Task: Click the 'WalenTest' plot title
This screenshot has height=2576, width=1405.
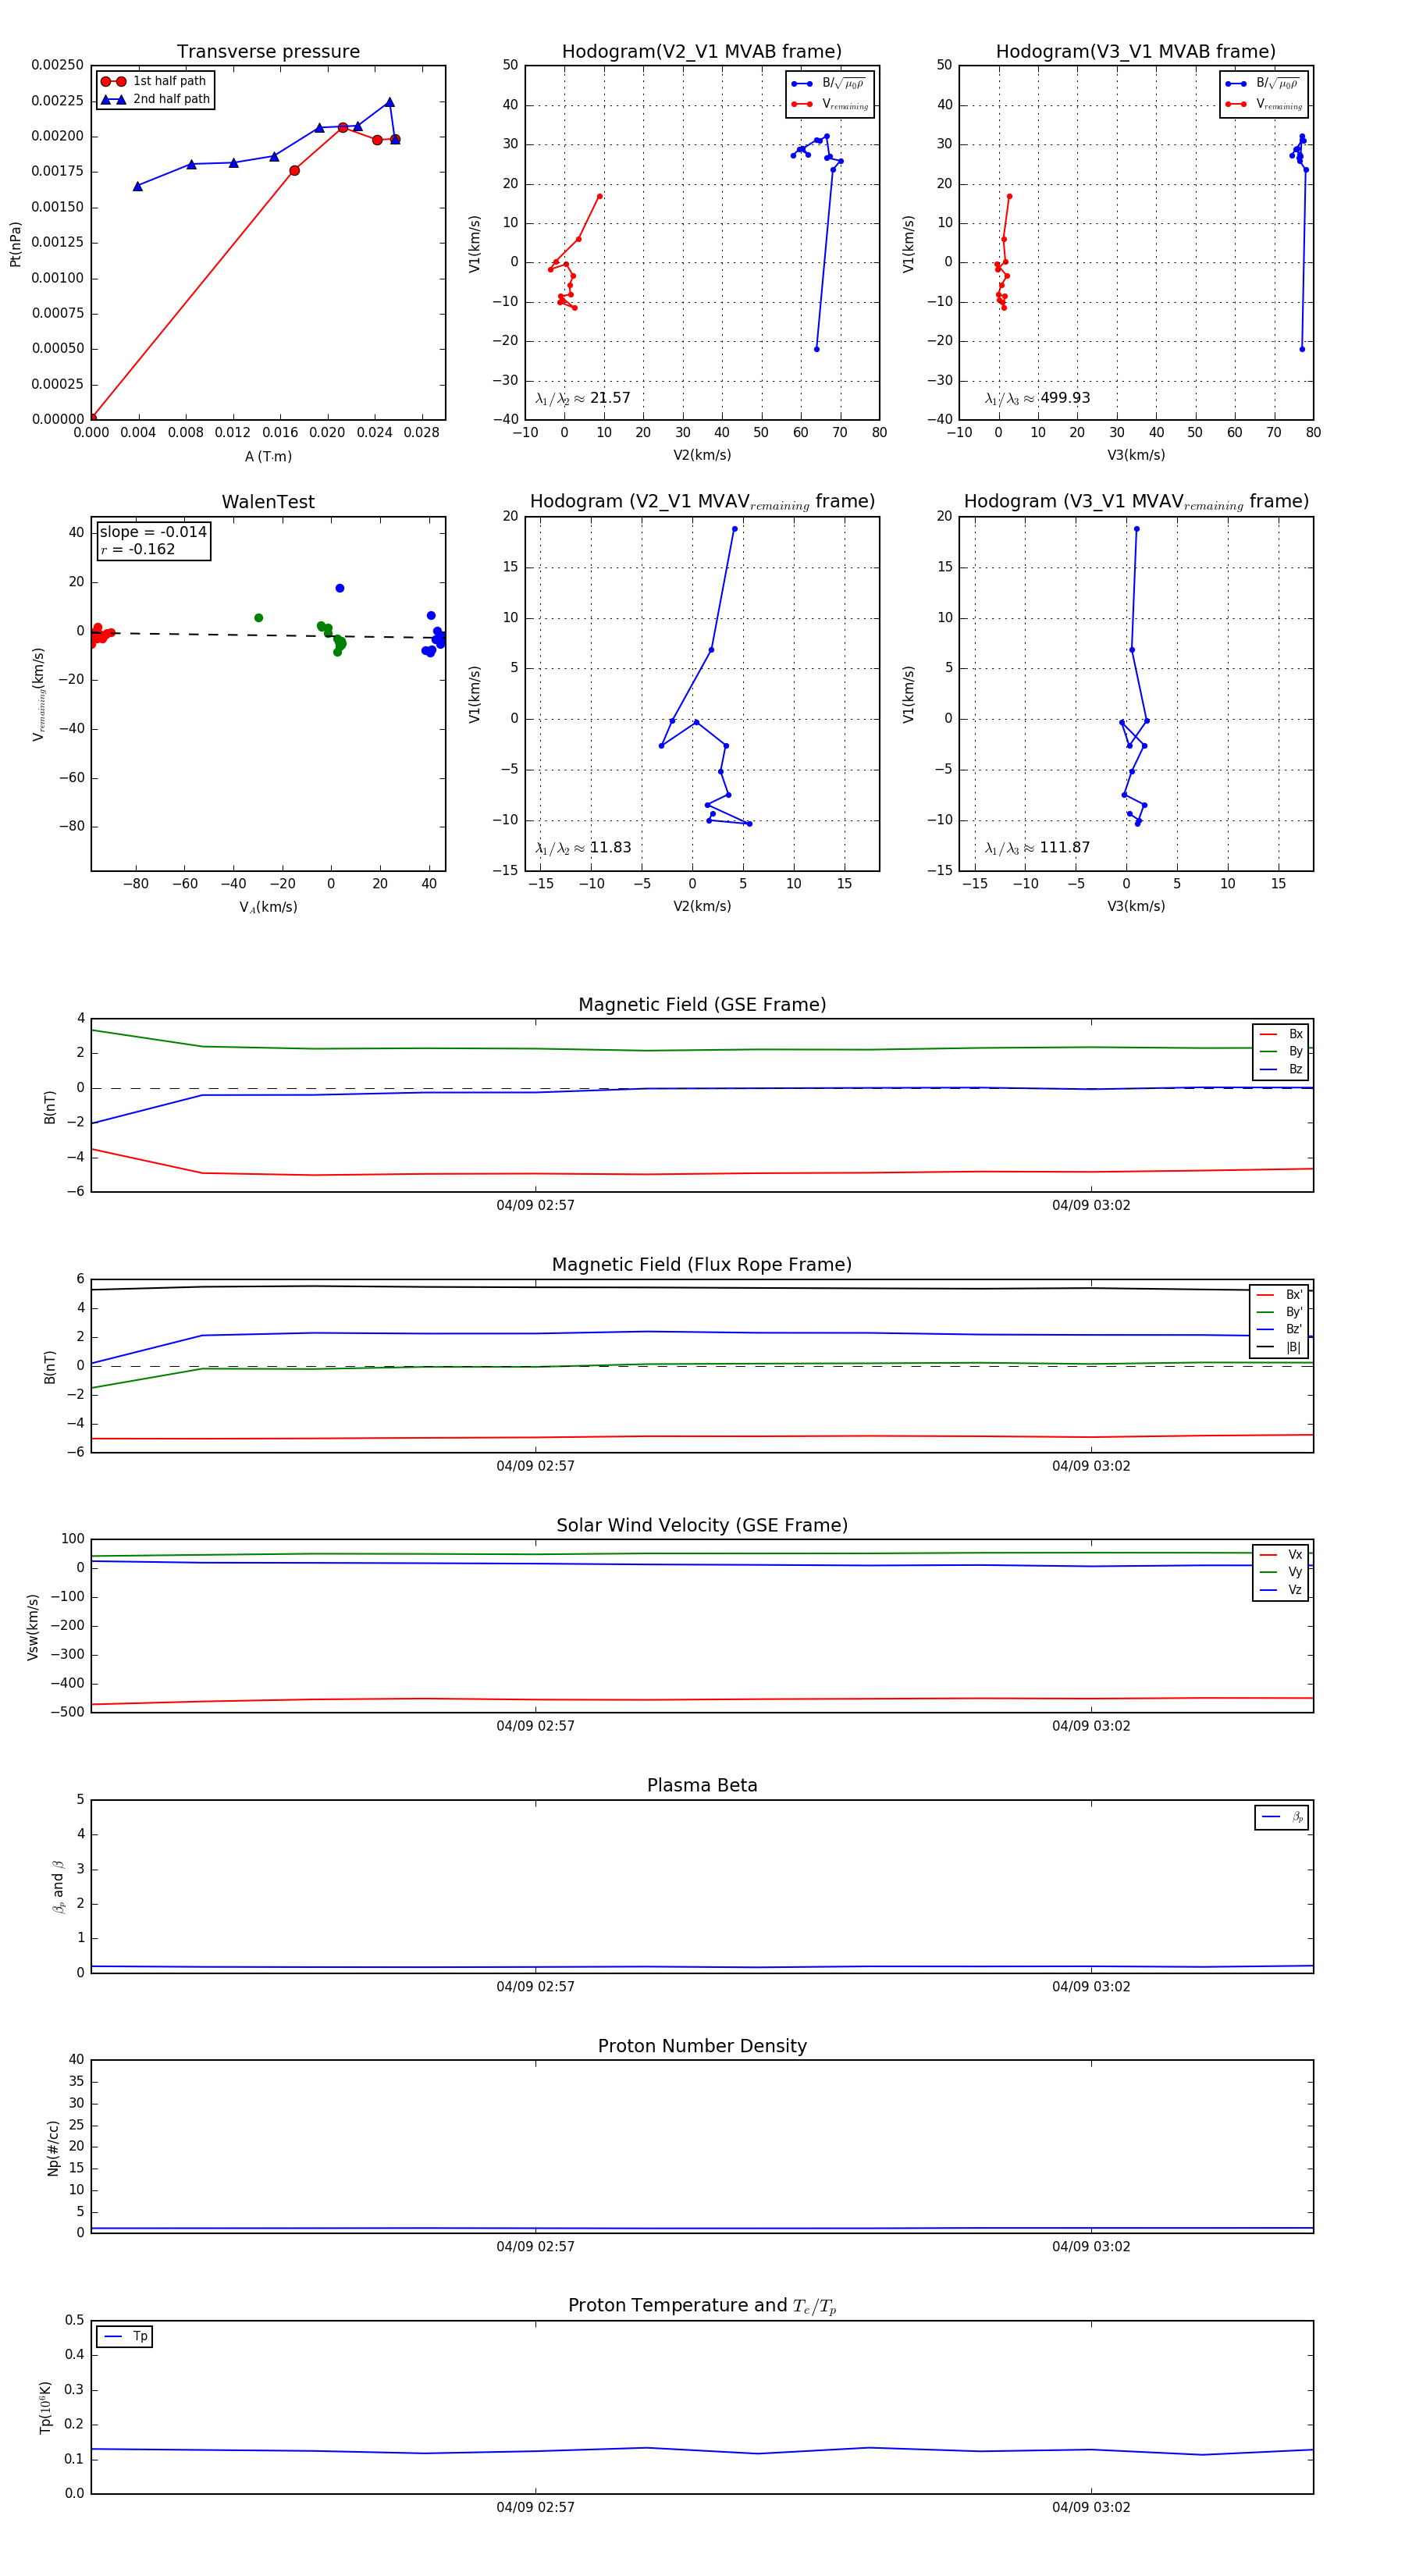Action: [x=268, y=502]
